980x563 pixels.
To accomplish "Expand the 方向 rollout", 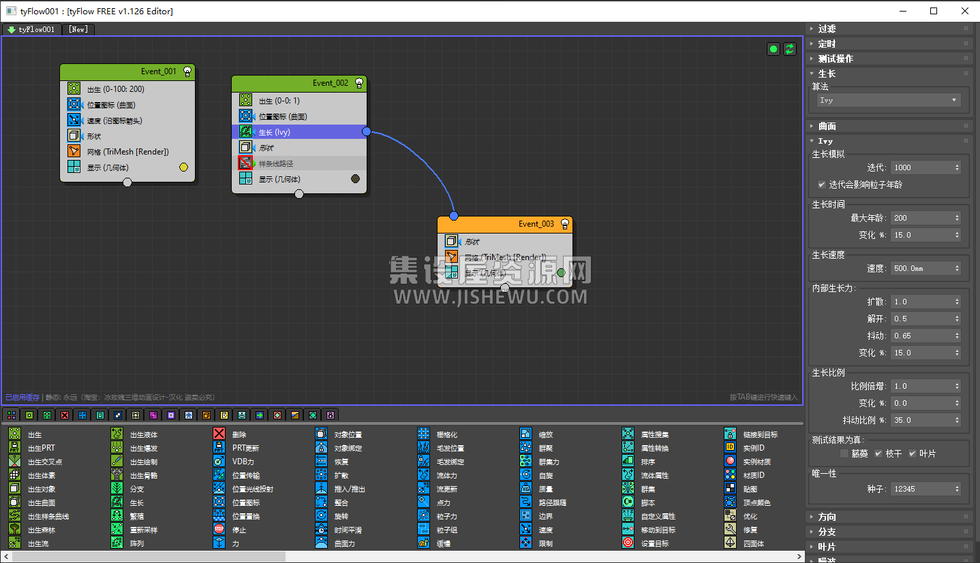I will coord(827,517).
